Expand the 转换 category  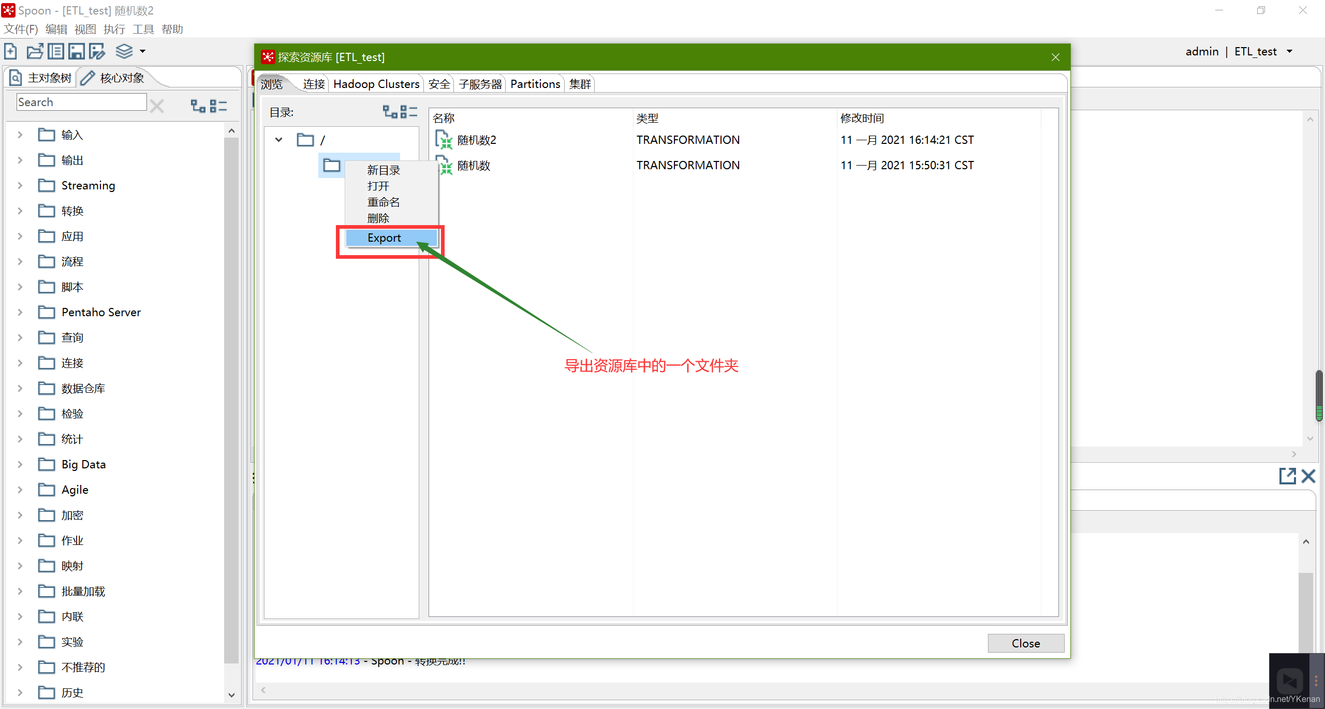tap(20, 211)
